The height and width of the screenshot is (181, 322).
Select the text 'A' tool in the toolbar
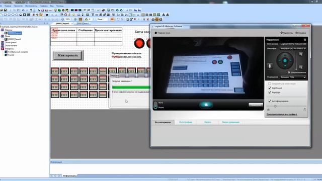click(x=39, y=10)
